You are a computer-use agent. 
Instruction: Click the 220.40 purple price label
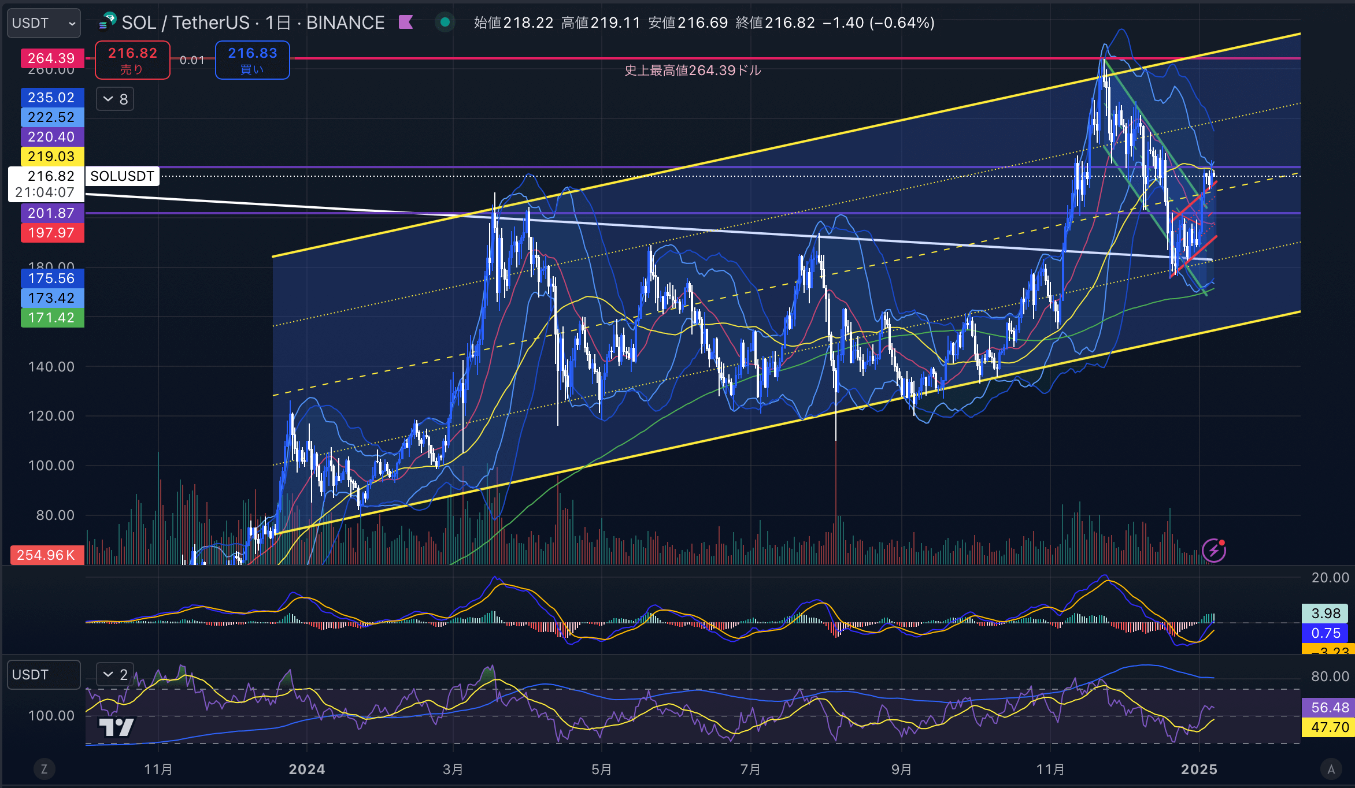coord(53,137)
